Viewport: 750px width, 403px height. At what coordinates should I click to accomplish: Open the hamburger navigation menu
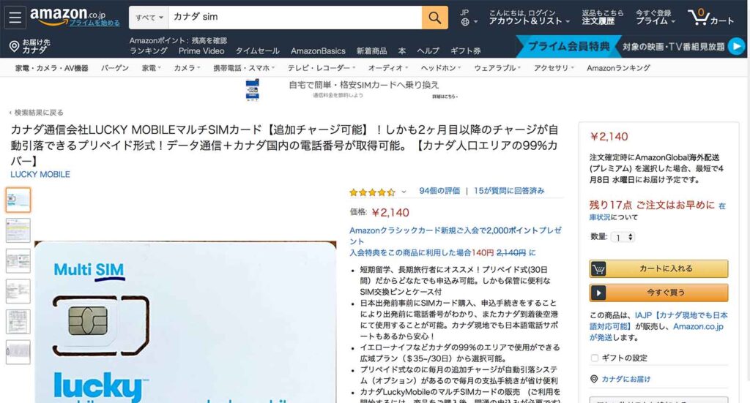(15, 18)
